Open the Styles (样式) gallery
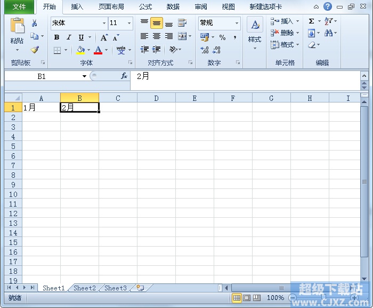The image size is (373, 308). (255, 33)
